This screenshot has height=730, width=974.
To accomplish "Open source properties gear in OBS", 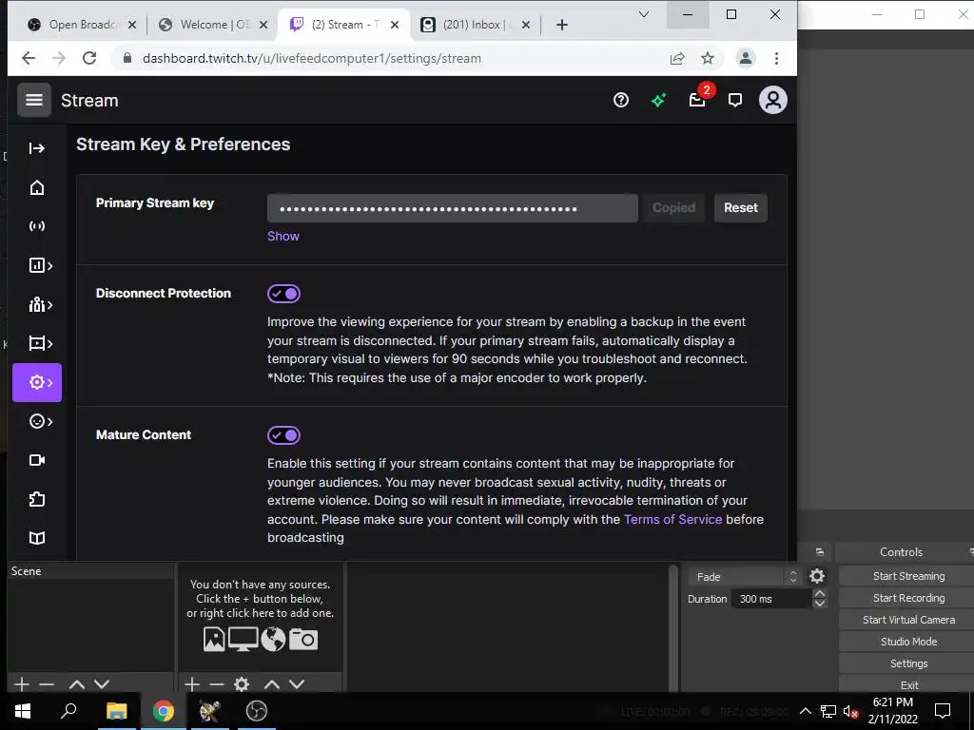I will coord(242,684).
